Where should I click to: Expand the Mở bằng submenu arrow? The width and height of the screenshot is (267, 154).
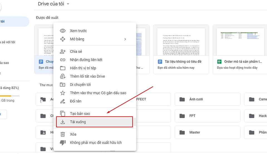tap(125, 39)
